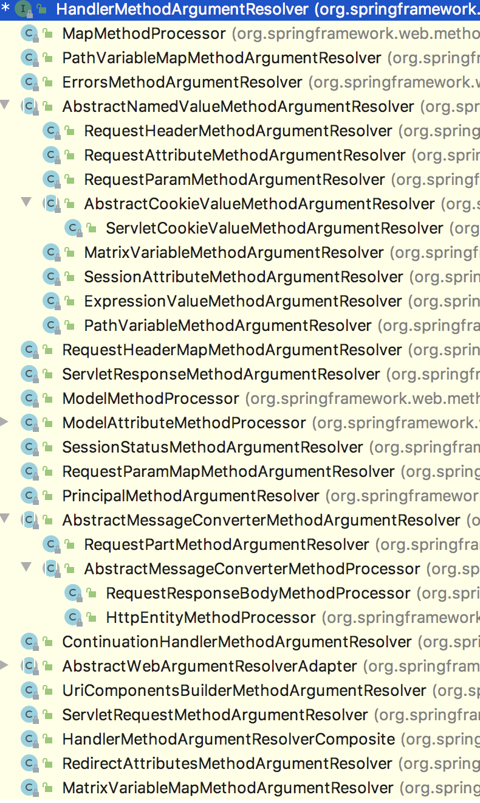Click the class icon beside ErrorsMethodArgumentResolver
The width and height of the screenshot is (480, 803).
tap(29, 82)
